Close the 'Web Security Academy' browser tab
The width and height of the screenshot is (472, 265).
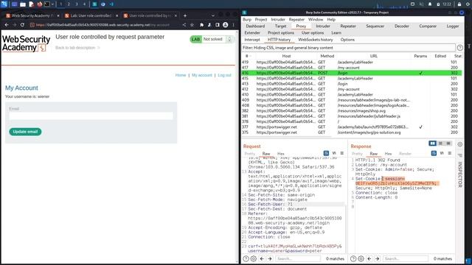[58, 15]
